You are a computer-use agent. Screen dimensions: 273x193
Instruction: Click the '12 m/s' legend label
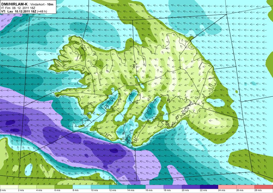tap(112, 190)
